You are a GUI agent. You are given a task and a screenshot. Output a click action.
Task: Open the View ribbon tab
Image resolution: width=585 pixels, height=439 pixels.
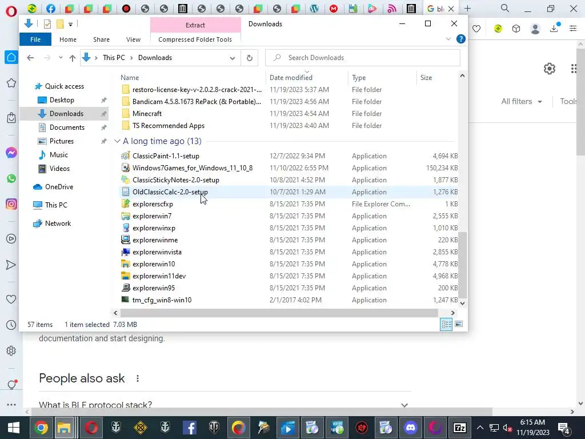click(133, 39)
